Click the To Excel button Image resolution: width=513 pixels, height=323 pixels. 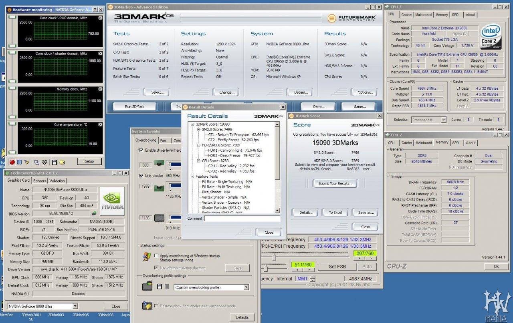click(x=335, y=213)
